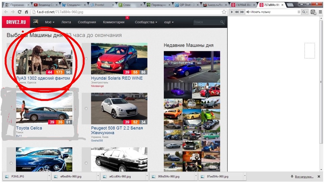This screenshot has width=325, height=184.
Task: Click the address bar URL
Action: 60,12
